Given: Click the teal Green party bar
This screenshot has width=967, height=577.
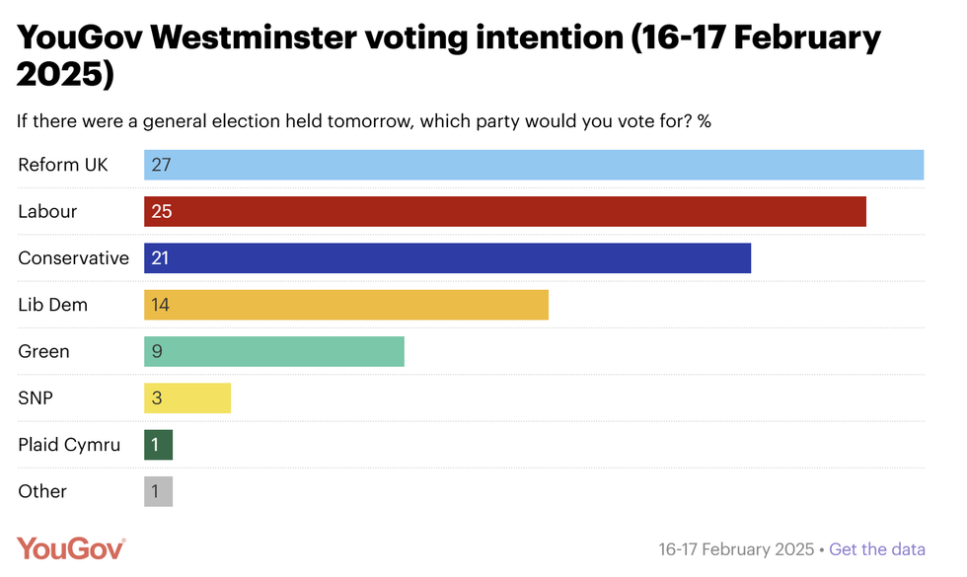Looking at the screenshot, I should pos(273,351).
